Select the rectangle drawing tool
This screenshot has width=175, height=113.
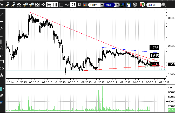(x=2, y=62)
